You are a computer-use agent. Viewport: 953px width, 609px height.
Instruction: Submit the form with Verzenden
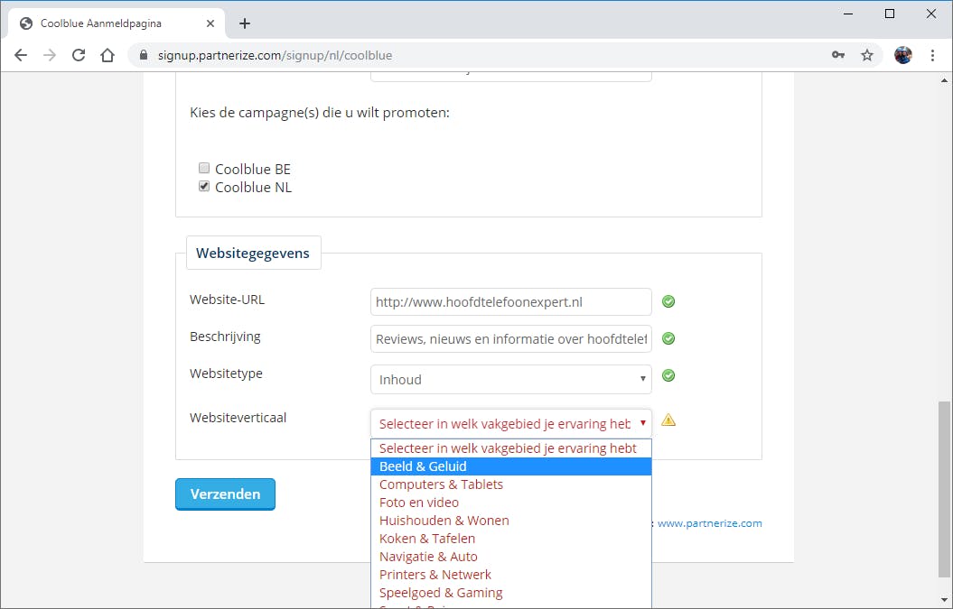click(226, 494)
